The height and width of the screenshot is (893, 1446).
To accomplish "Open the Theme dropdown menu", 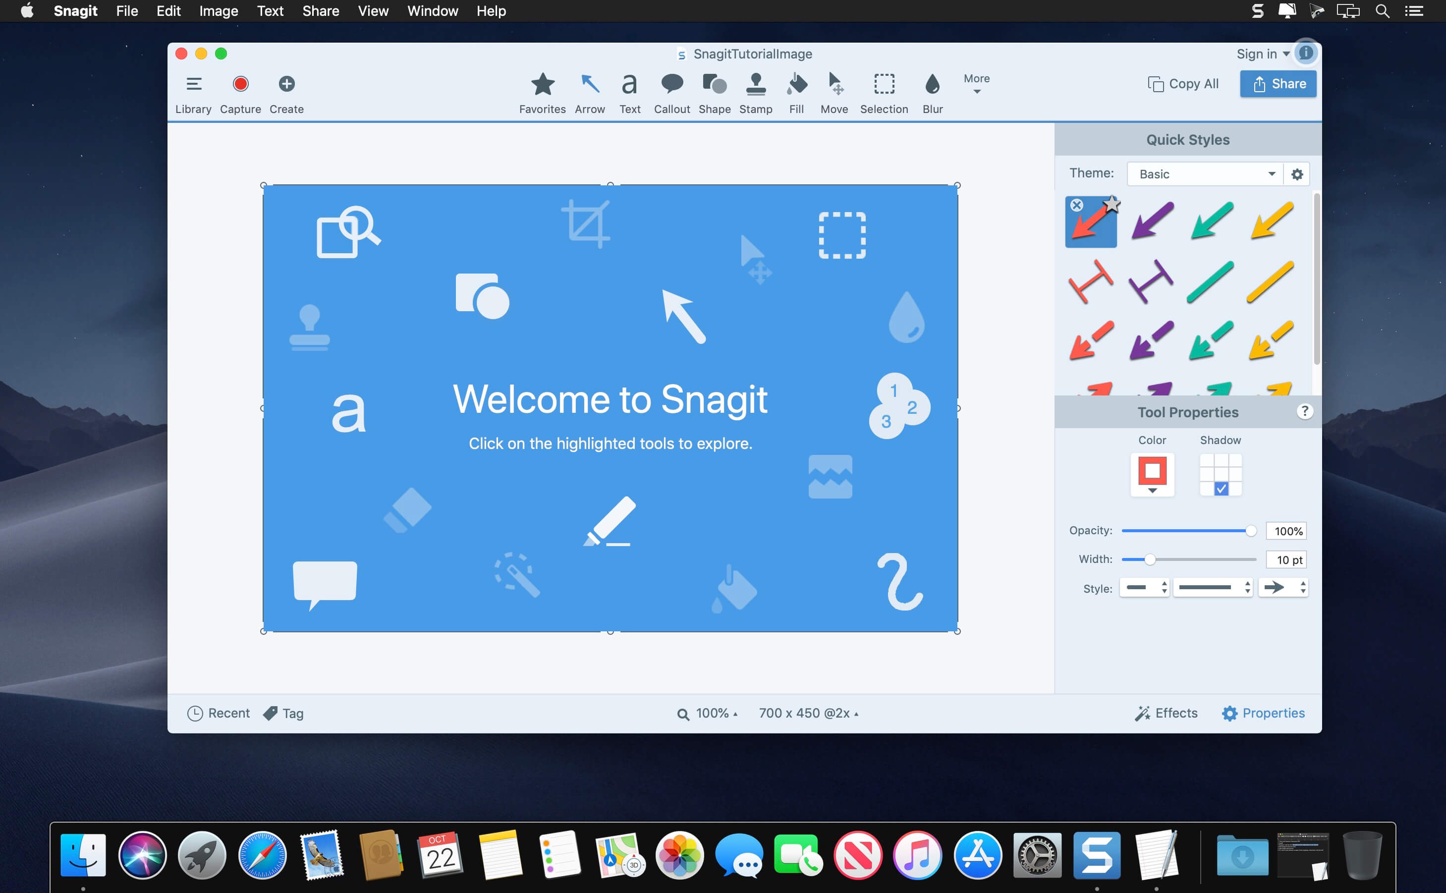I will [x=1202, y=173].
